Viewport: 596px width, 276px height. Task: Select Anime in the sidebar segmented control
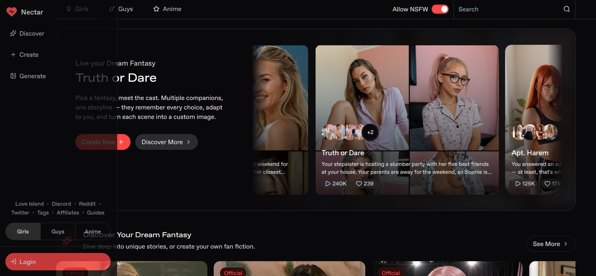pyautogui.click(x=93, y=232)
